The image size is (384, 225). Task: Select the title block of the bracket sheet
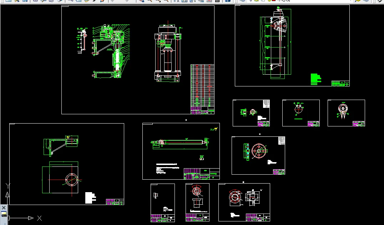coord(115,202)
